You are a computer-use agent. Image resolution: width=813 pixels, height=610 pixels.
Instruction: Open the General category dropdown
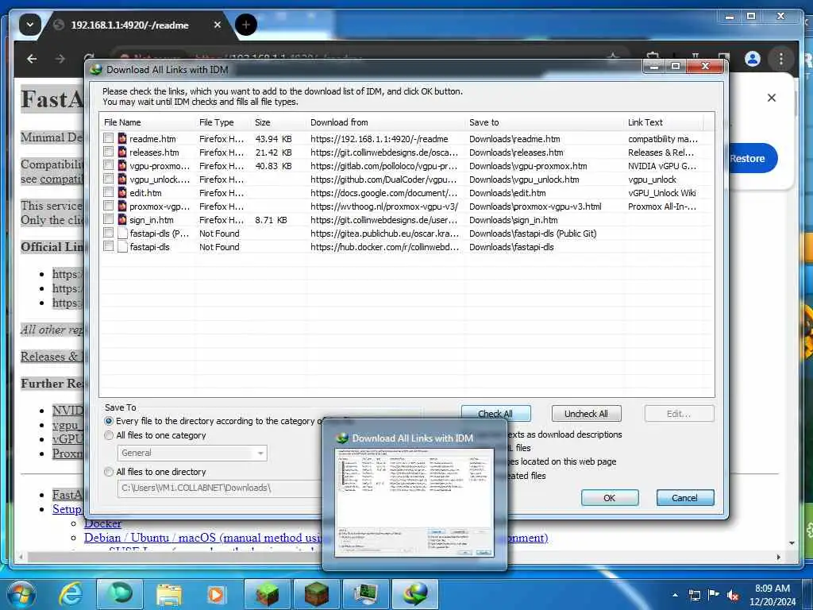(x=192, y=453)
